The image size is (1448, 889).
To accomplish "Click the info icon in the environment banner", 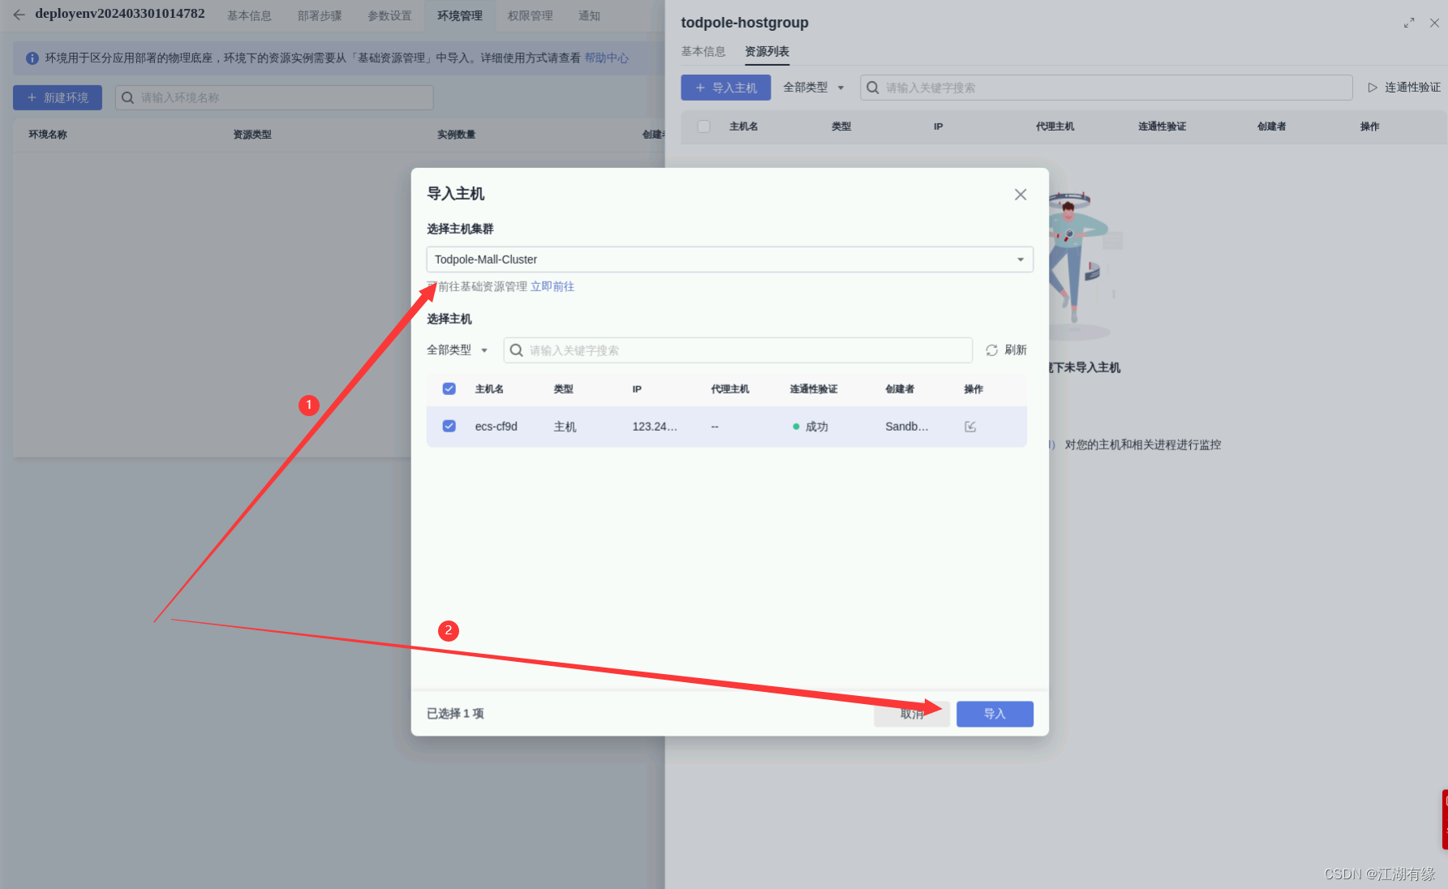I will click(x=31, y=57).
